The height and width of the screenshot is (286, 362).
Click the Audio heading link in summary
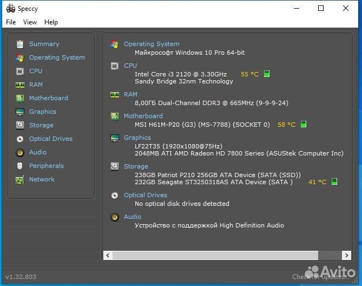tap(132, 217)
